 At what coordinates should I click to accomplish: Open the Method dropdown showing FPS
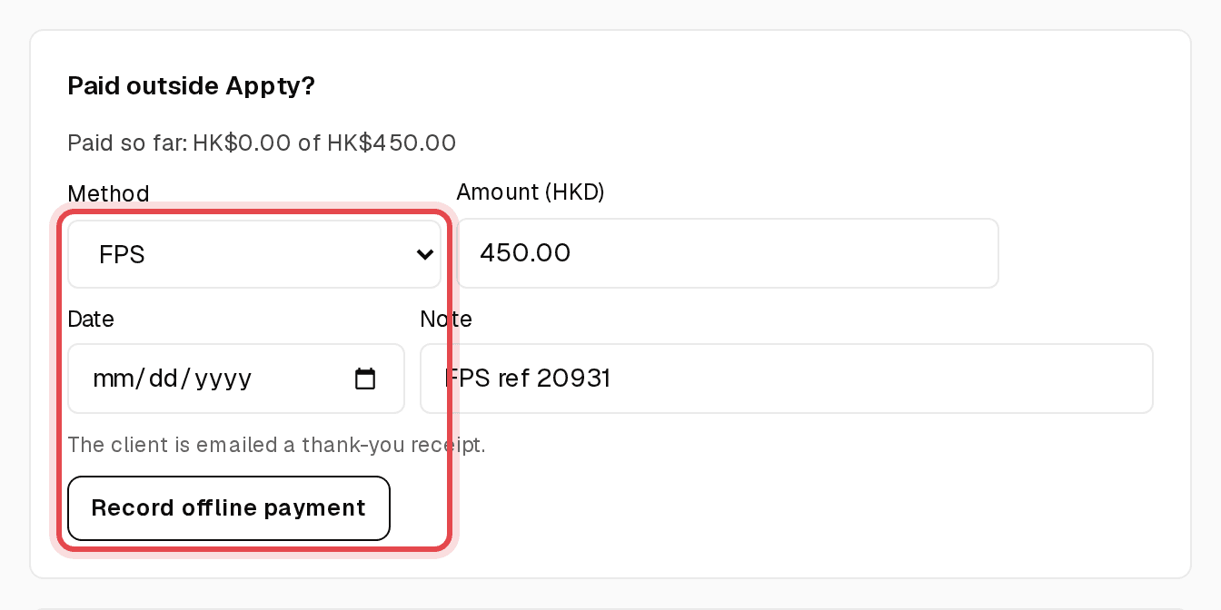coord(254,254)
